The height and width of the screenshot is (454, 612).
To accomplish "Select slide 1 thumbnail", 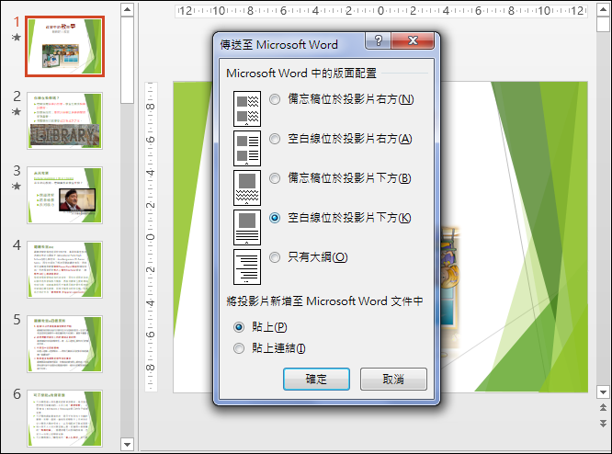I will click(x=65, y=47).
